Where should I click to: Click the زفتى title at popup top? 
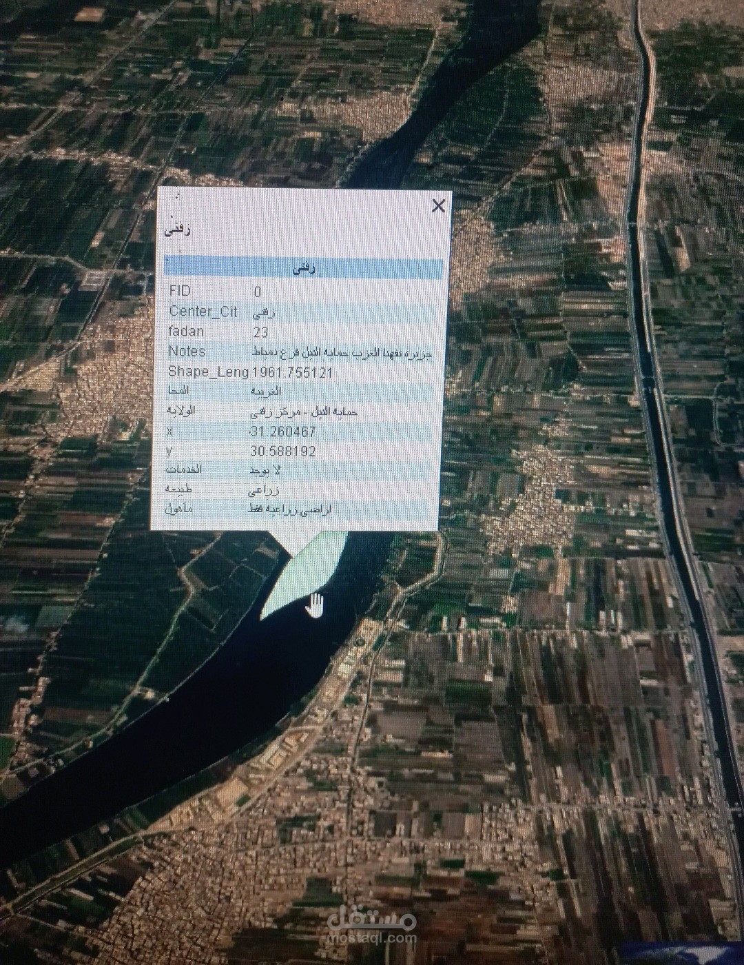pos(178,229)
